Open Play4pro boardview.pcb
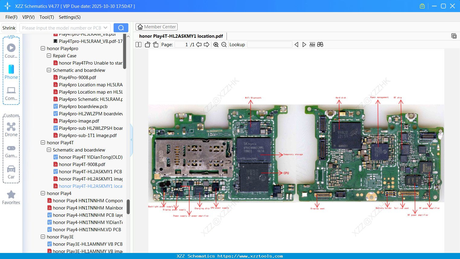 80,106
